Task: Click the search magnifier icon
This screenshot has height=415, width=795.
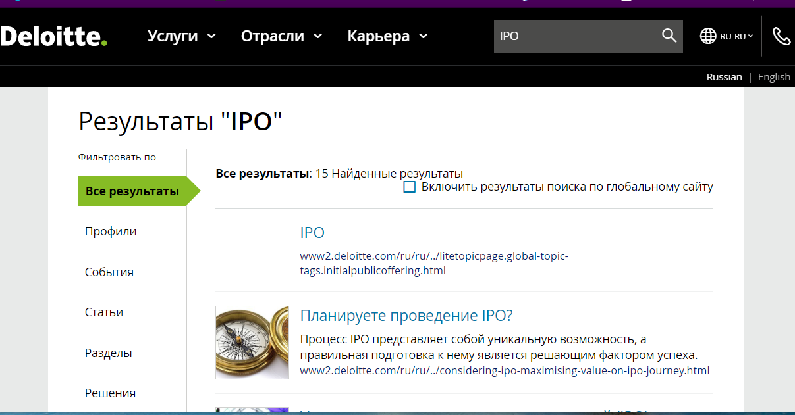Action: (x=669, y=36)
